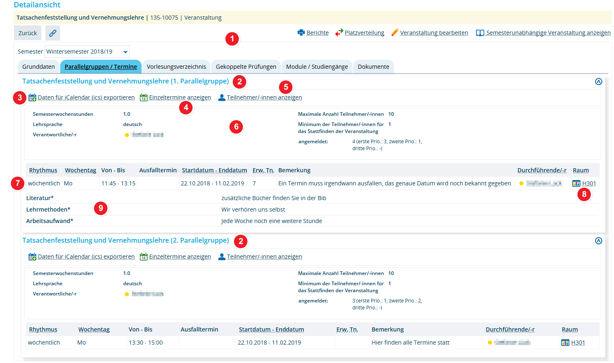
Task: Collapse the 1. Parallelgruppe section
Action: pyautogui.click(x=598, y=81)
